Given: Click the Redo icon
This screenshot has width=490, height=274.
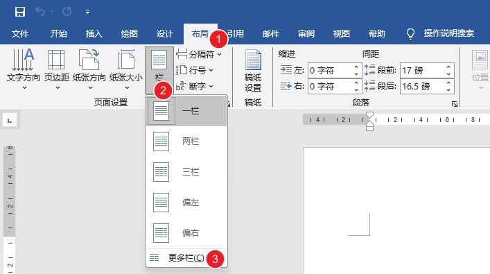Looking at the screenshot, I should (67, 12).
